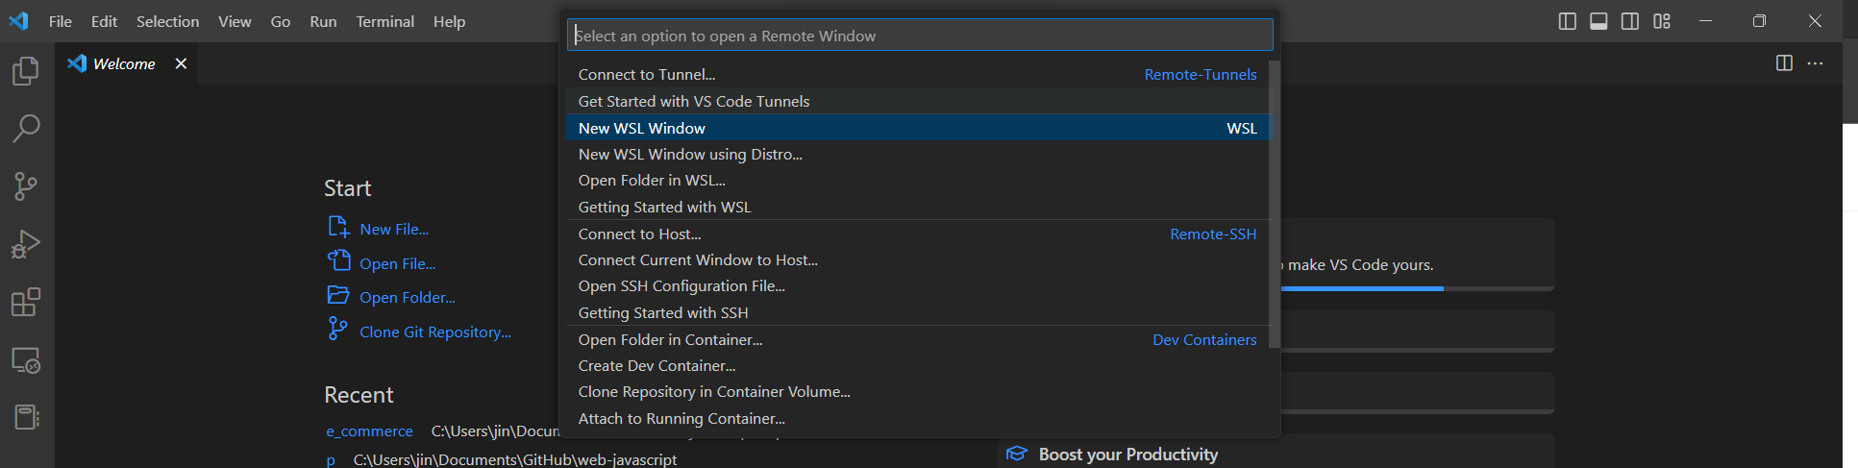Open the Help menu
Viewport: 1858px width, 468px height.
click(x=449, y=21)
